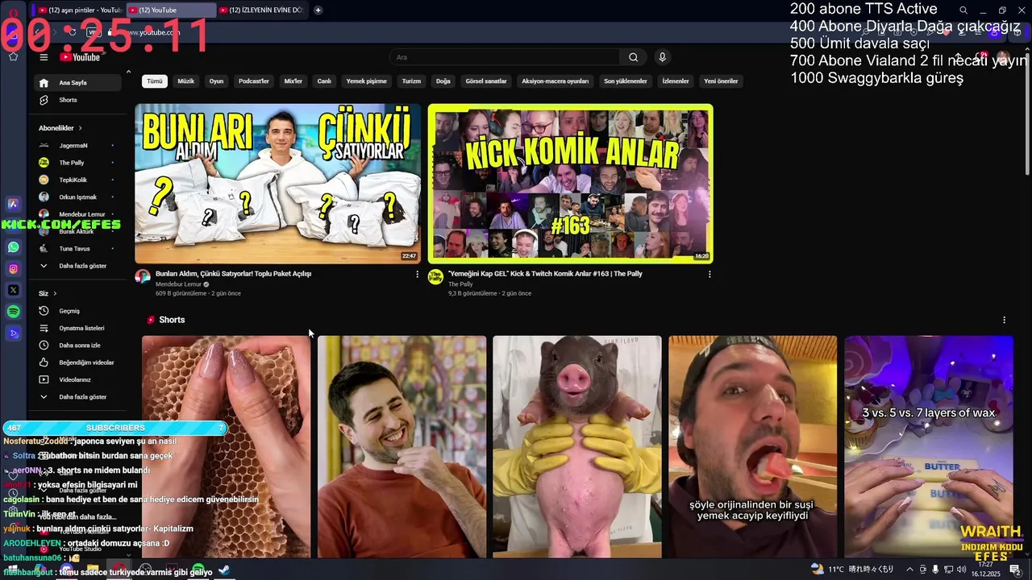Click the 'BUNLARI ALDIM ÇÜNKÜ SATIYORLAR' video thumbnail
The image size is (1032, 580).
(277, 184)
